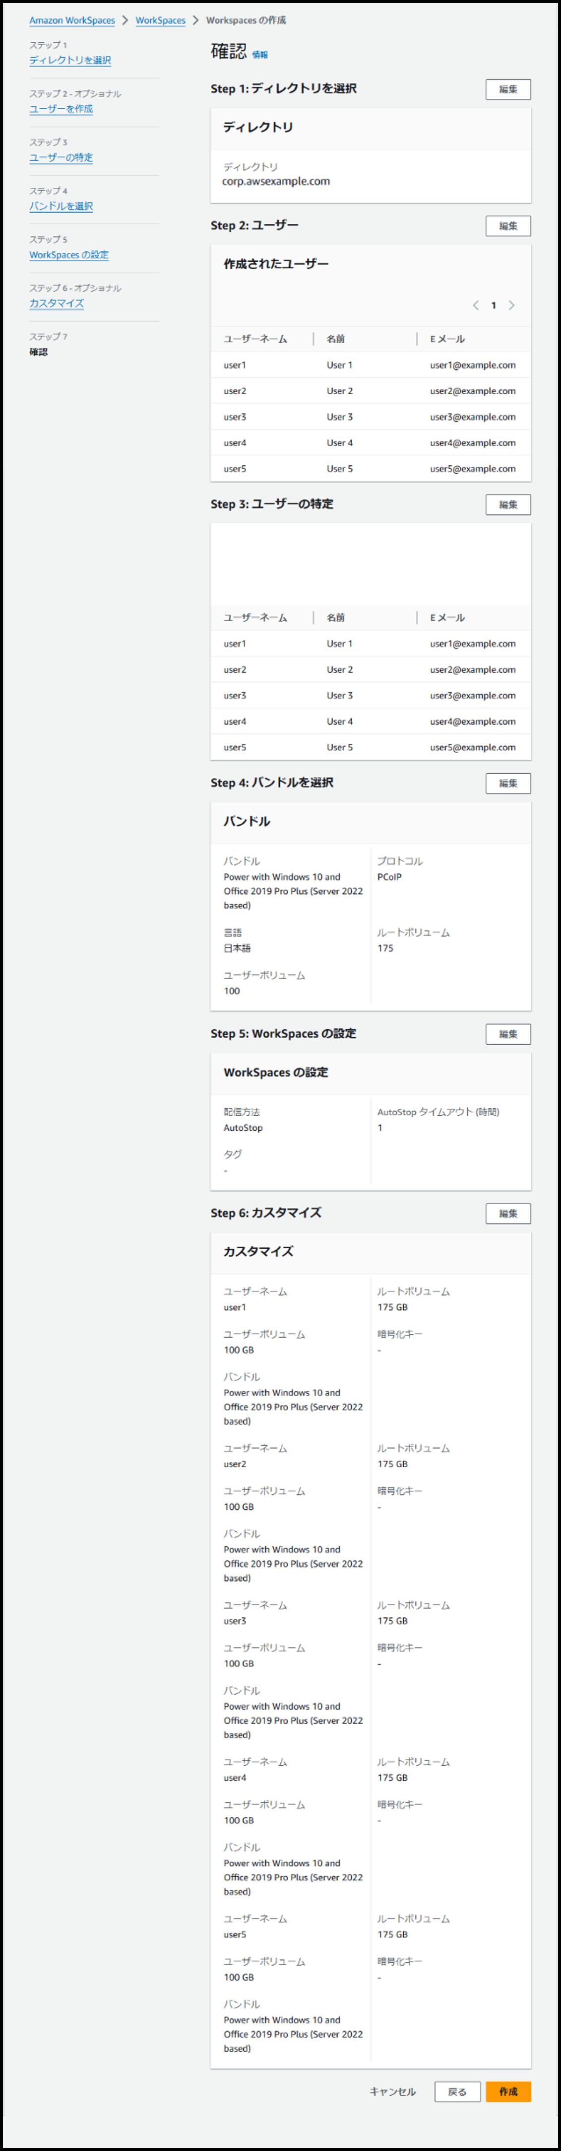
Task: Select user4 username in Step 6 カスタマイズ
Action: click(x=235, y=1778)
